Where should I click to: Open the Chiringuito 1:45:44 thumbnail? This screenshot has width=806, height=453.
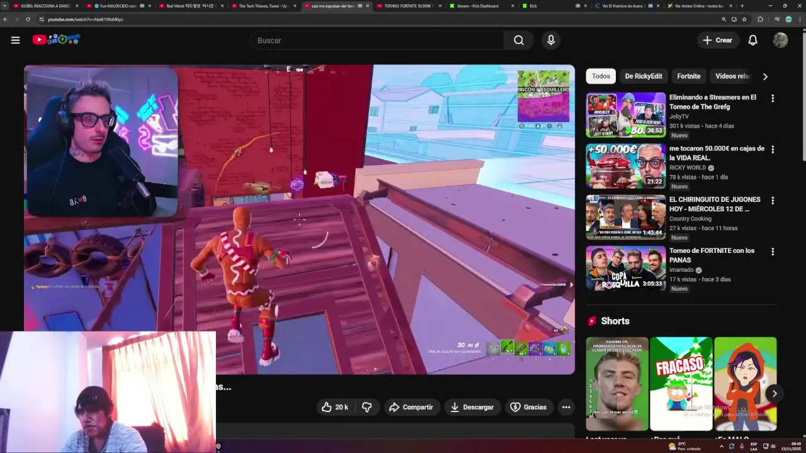pyautogui.click(x=625, y=217)
